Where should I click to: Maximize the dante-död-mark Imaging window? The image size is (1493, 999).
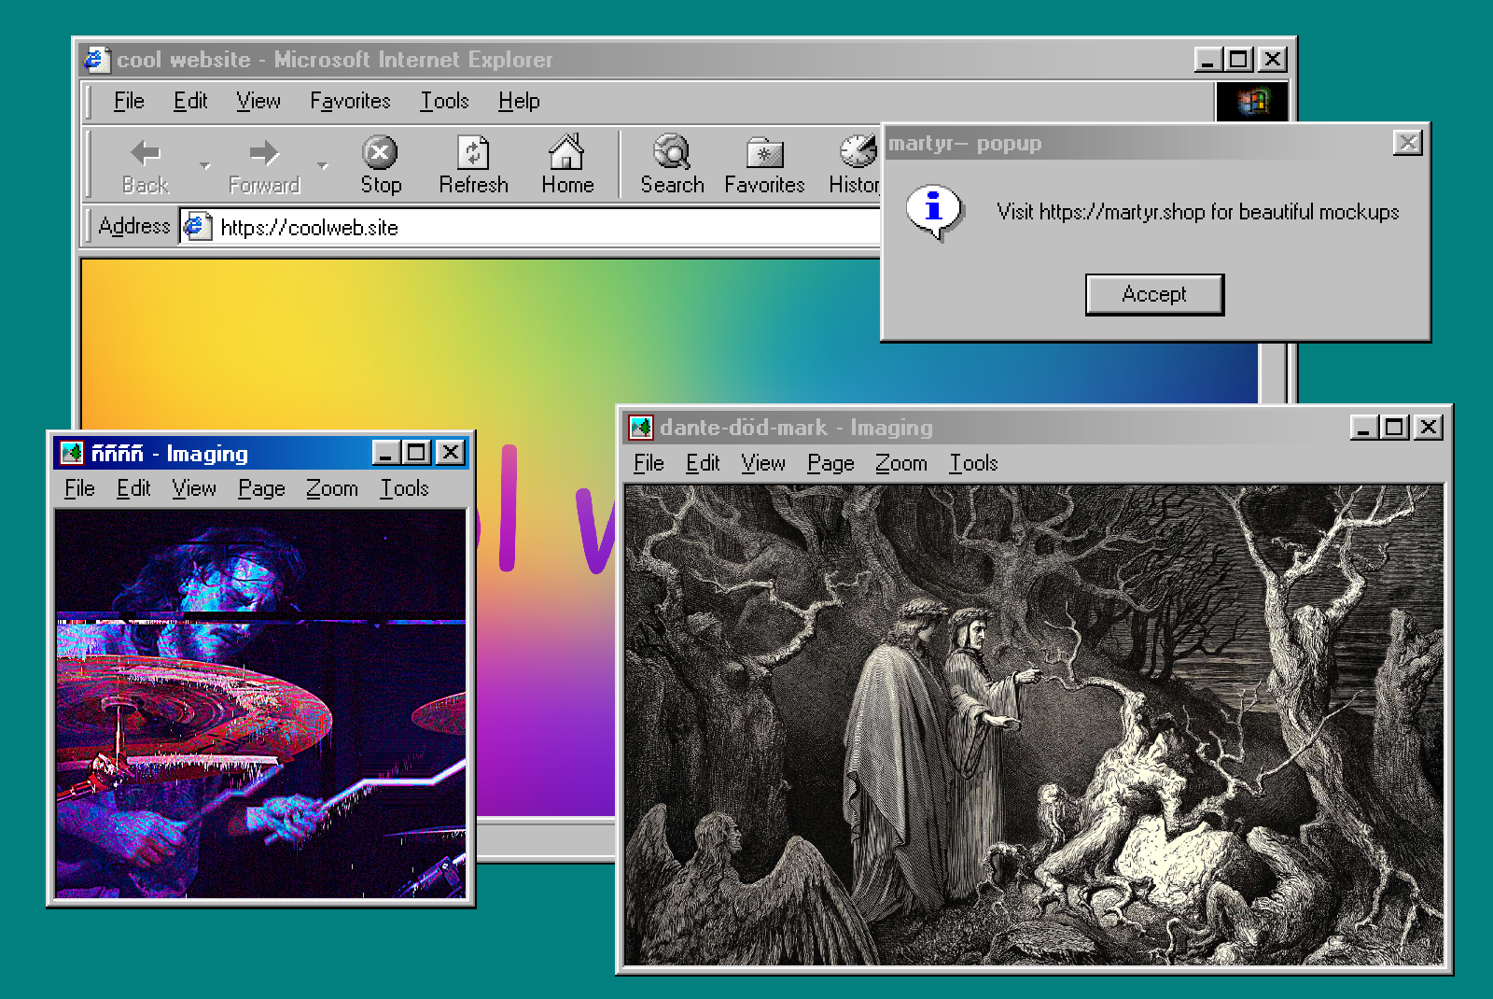pyautogui.click(x=1394, y=428)
